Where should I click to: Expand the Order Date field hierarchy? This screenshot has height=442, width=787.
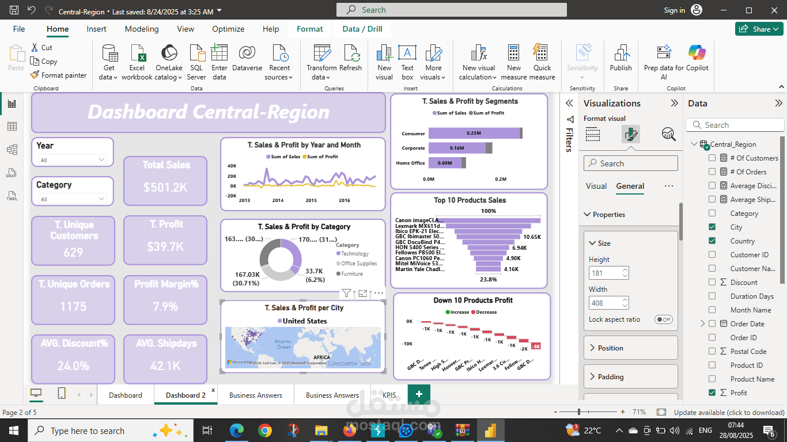703,324
